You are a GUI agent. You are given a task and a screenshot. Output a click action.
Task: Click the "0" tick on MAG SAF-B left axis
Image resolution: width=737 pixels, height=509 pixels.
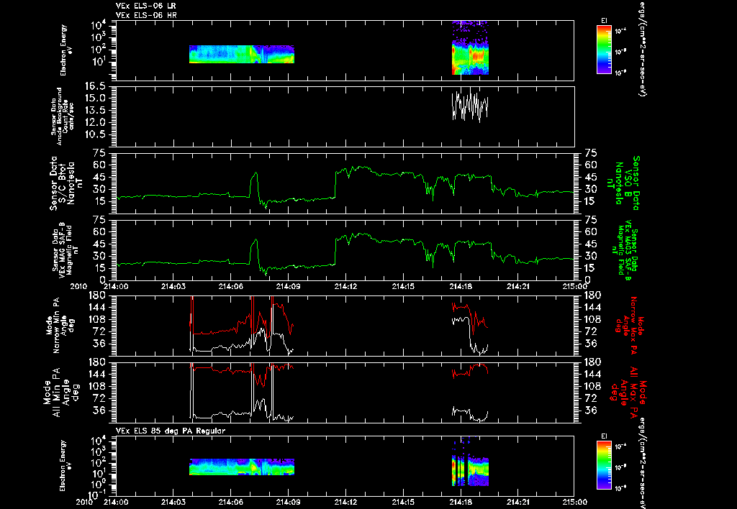coord(103,280)
